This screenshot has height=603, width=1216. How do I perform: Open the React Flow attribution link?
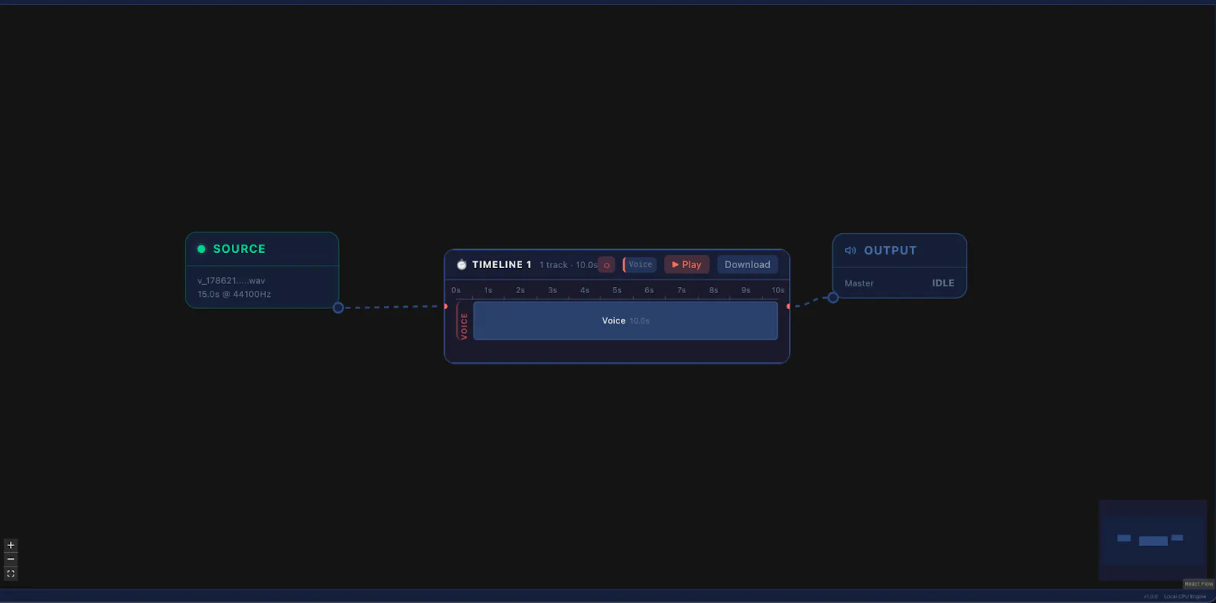pos(1199,584)
